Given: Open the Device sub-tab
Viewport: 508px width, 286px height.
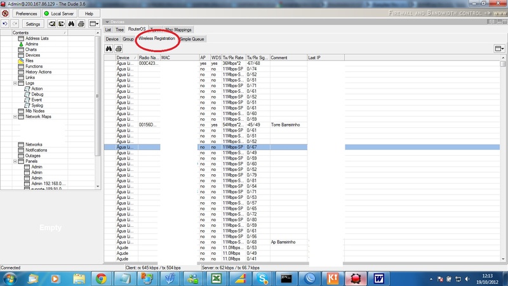Looking at the screenshot, I should [x=112, y=39].
